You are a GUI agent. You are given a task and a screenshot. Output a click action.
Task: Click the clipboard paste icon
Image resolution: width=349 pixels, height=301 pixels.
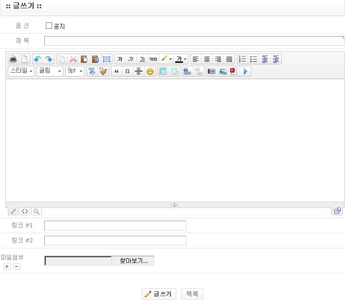pyautogui.click(x=84, y=59)
